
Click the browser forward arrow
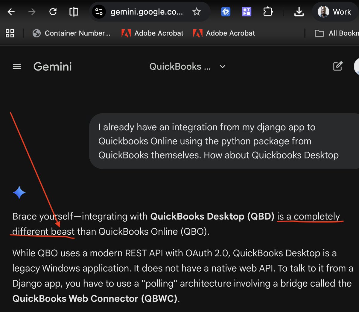point(32,12)
